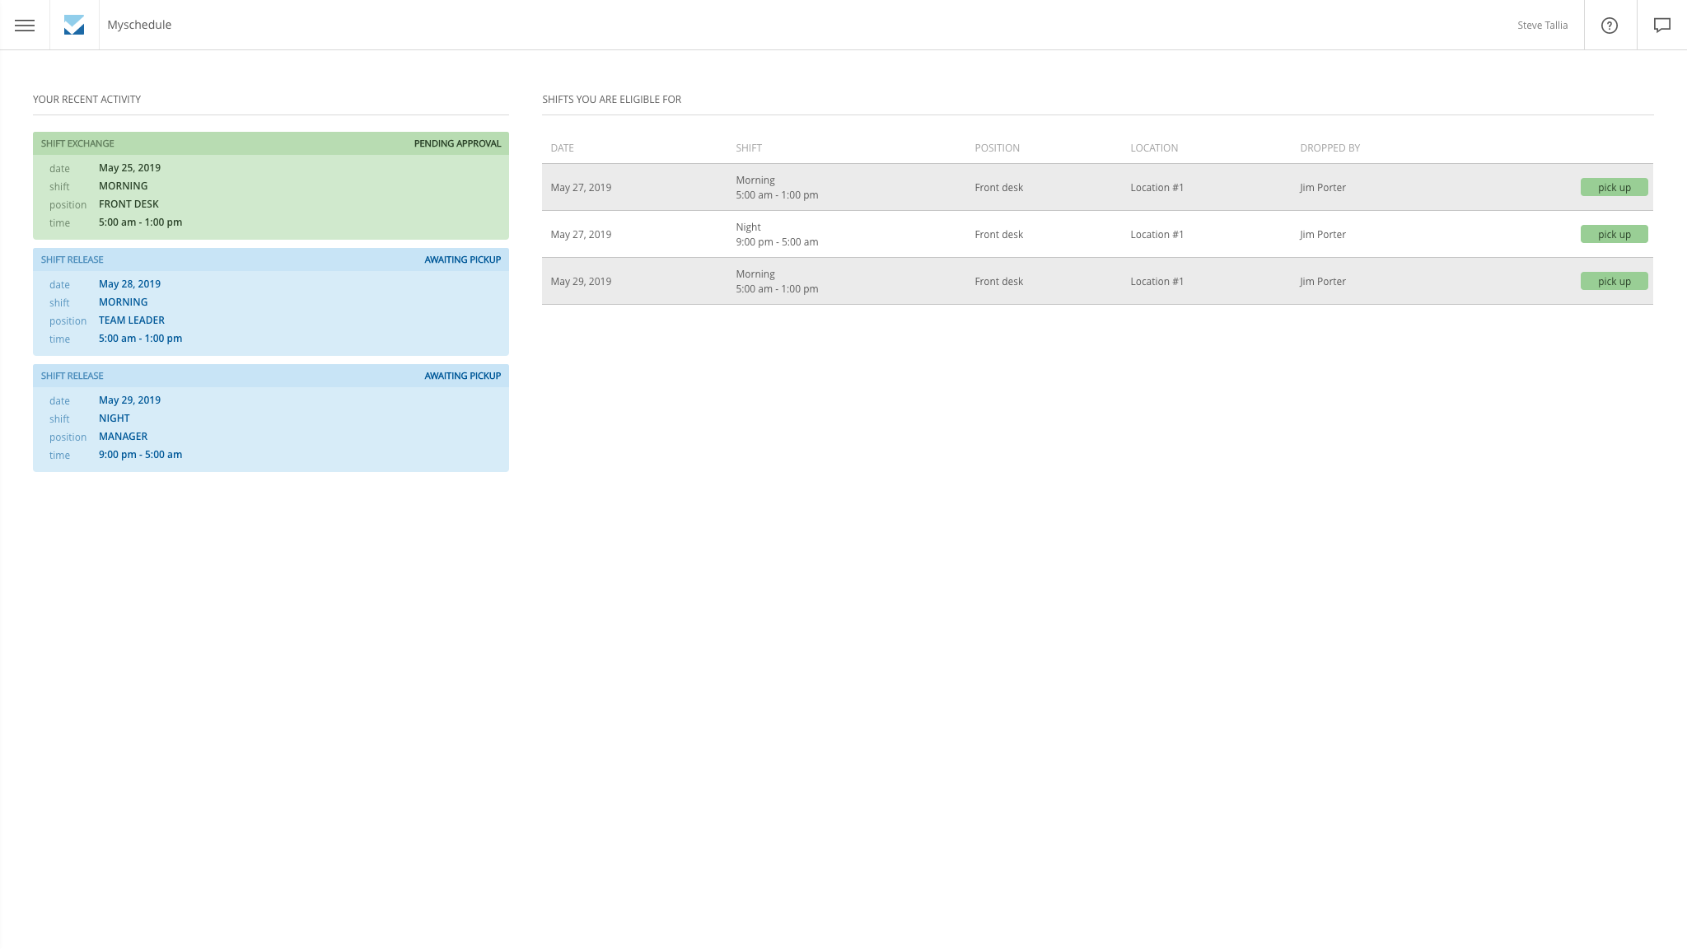Sort by the Dropped By column header
This screenshot has width=1687, height=949.
click(x=1330, y=148)
